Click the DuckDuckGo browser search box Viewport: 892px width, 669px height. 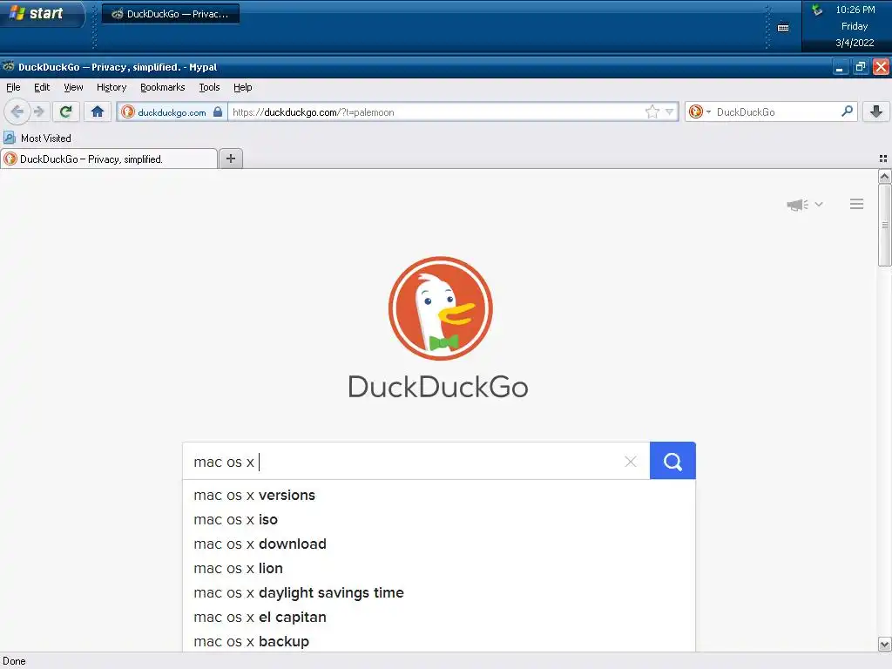(x=776, y=112)
